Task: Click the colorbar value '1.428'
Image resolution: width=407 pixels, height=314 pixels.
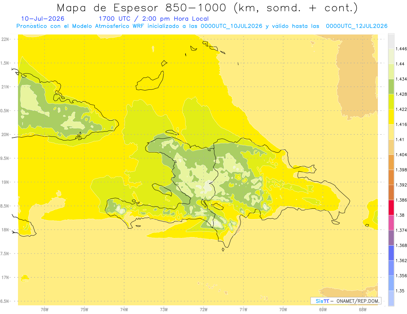Action: tap(401, 94)
